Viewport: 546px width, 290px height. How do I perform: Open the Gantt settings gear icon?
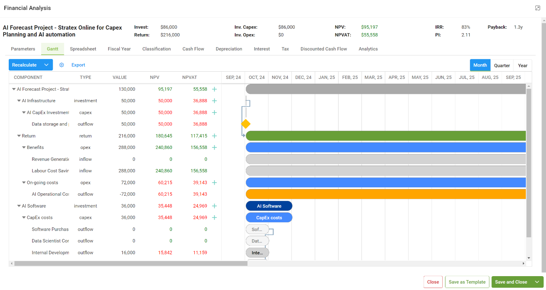(61, 65)
